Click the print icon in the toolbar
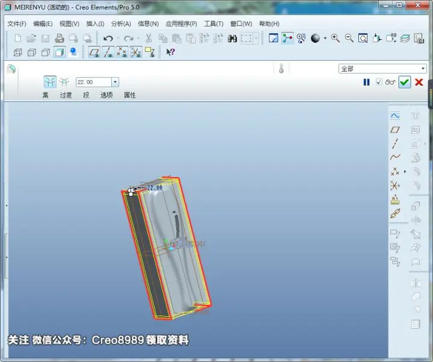The height and width of the screenshot is (362, 433). click(59, 38)
